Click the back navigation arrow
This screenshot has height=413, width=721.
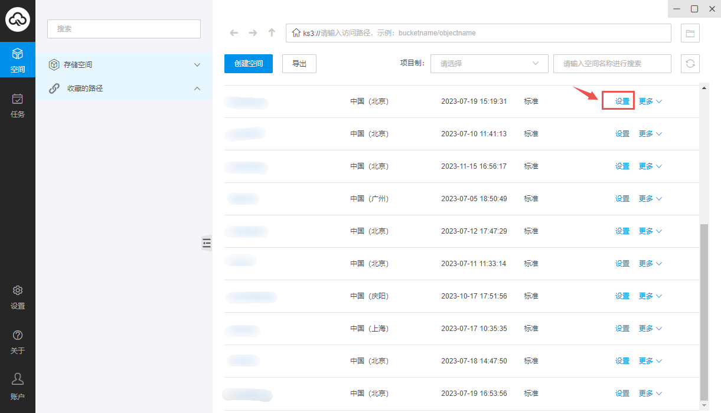(x=234, y=33)
